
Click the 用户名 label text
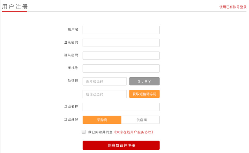coord(73,29)
